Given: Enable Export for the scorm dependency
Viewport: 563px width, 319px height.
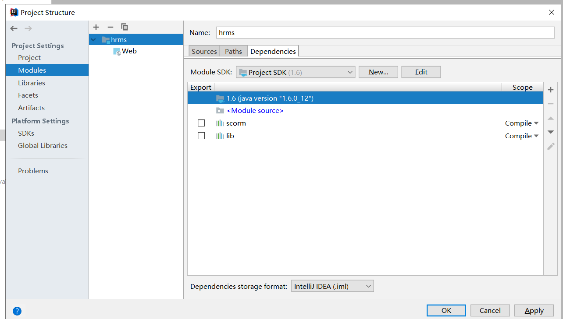Looking at the screenshot, I should click(x=201, y=123).
